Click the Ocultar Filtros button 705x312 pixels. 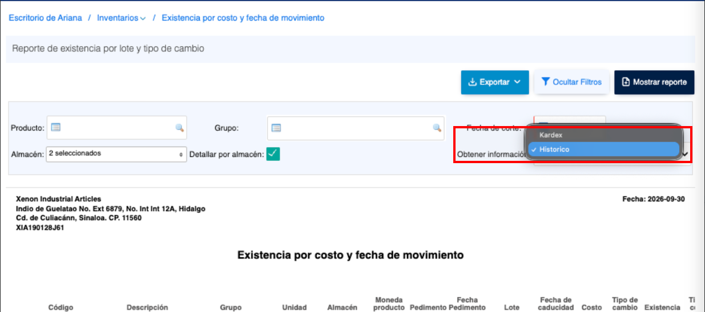click(x=571, y=82)
